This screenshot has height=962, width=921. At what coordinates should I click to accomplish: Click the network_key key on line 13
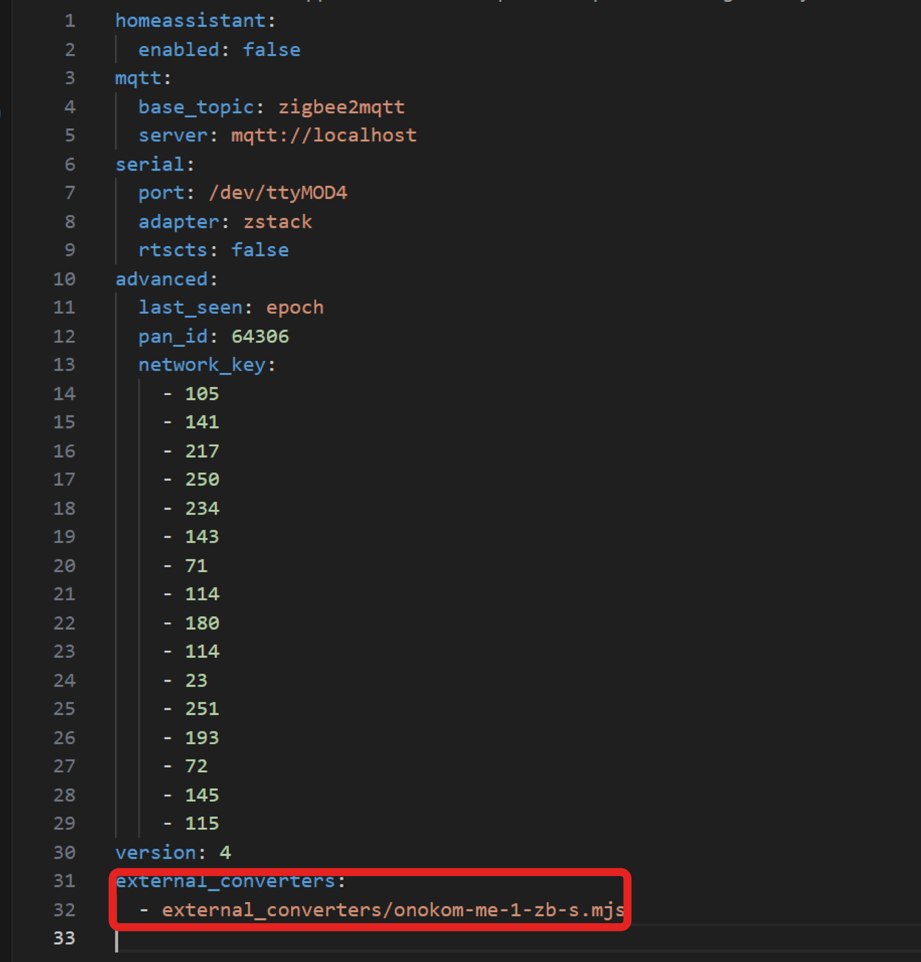[x=201, y=365]
